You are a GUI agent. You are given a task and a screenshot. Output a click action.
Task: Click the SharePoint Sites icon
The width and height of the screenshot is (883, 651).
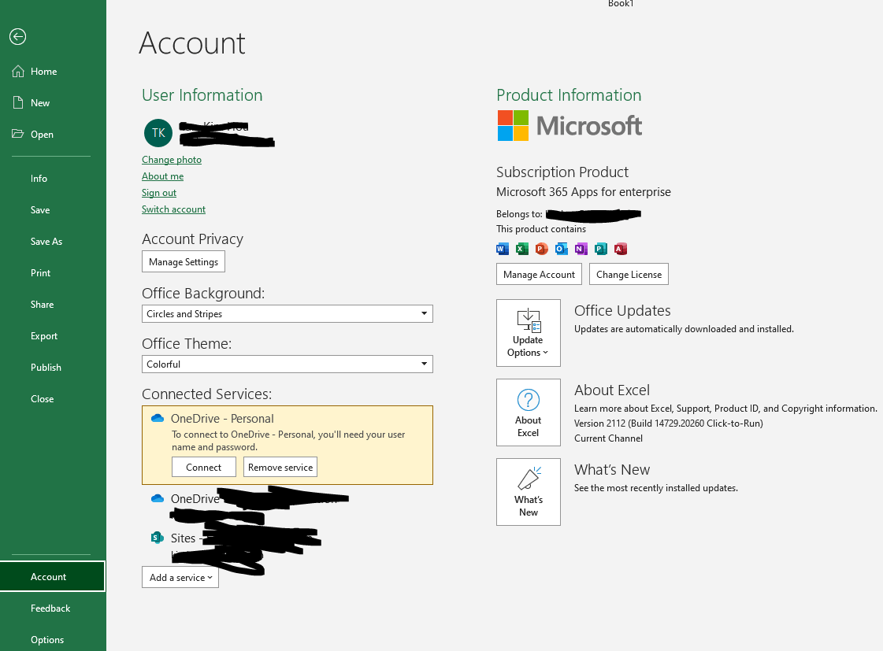tap(157, 538)
